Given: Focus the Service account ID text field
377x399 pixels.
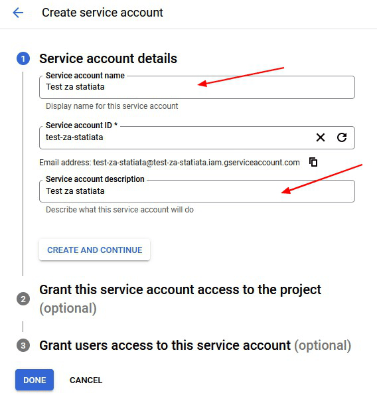Looking at the screenshot, I should 175,137.
